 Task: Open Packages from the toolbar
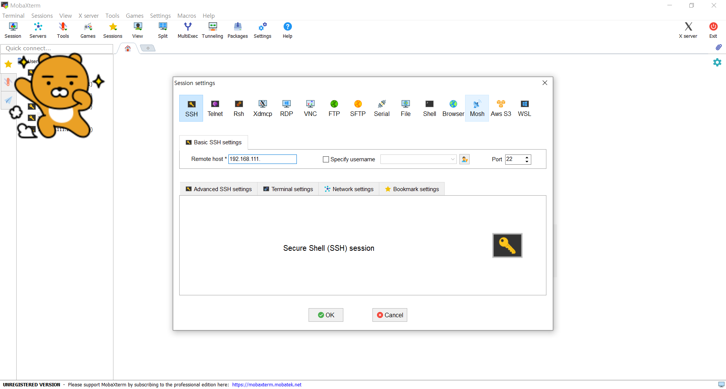coord(237,30)
